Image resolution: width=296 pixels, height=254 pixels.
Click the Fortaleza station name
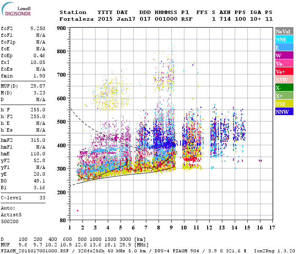77,19
